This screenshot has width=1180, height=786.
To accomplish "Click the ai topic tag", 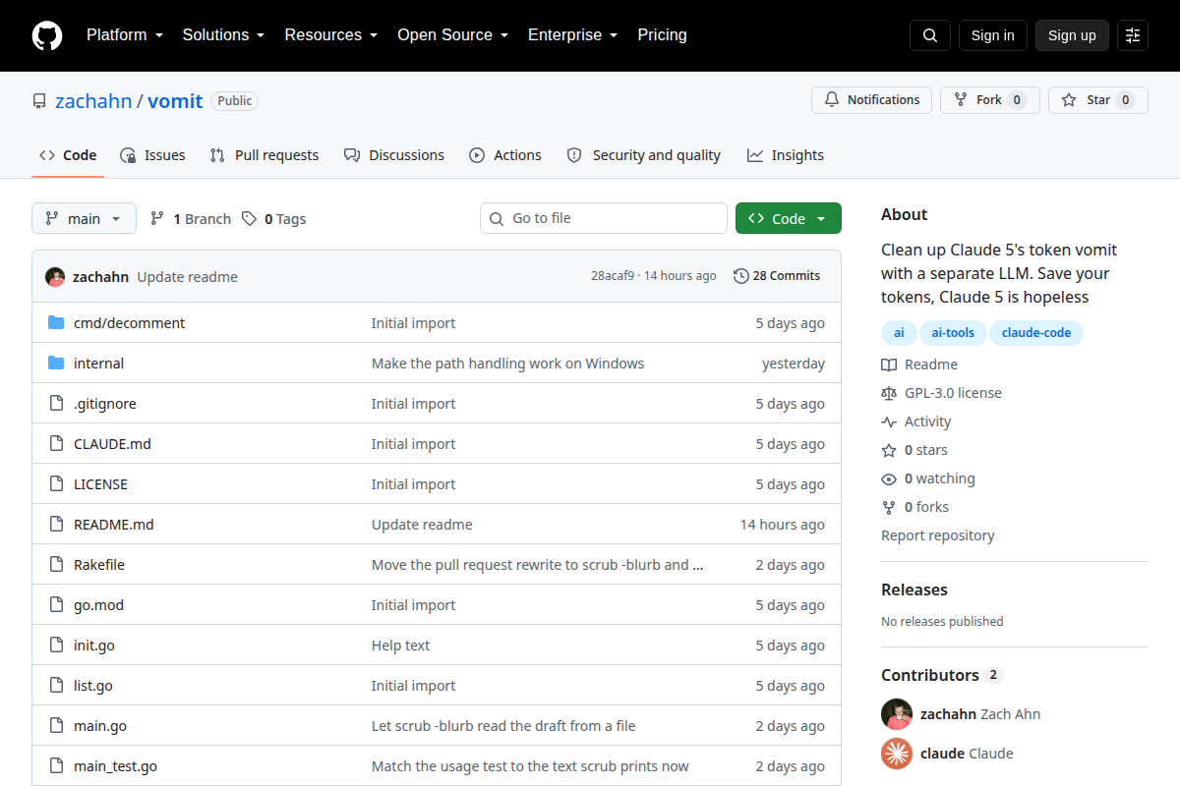I will tap(899, 333).
